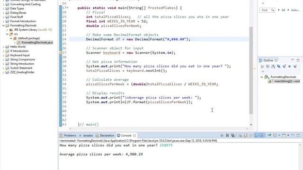Open Display Selected Console dropdown arrow

point(279,136)
